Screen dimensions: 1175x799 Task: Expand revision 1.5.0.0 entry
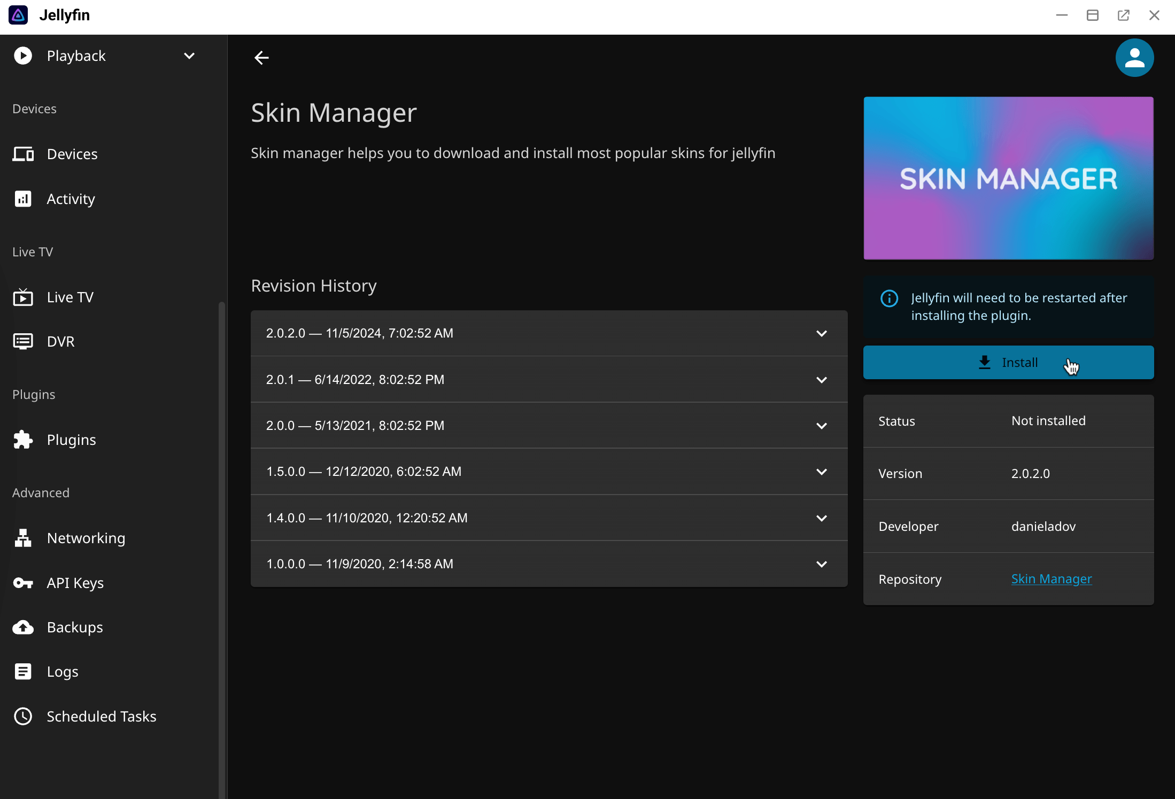[549, 472]
